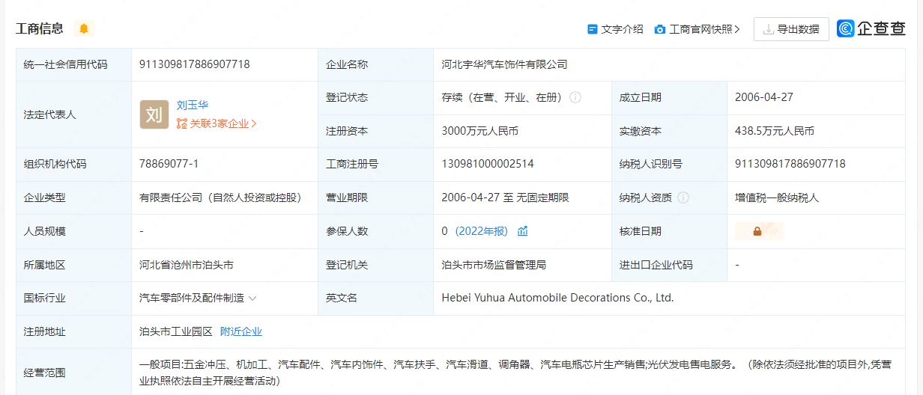Open the 附近企业 nearby companies link
This screenshot has height=395, width=923.
click(241, 331)
